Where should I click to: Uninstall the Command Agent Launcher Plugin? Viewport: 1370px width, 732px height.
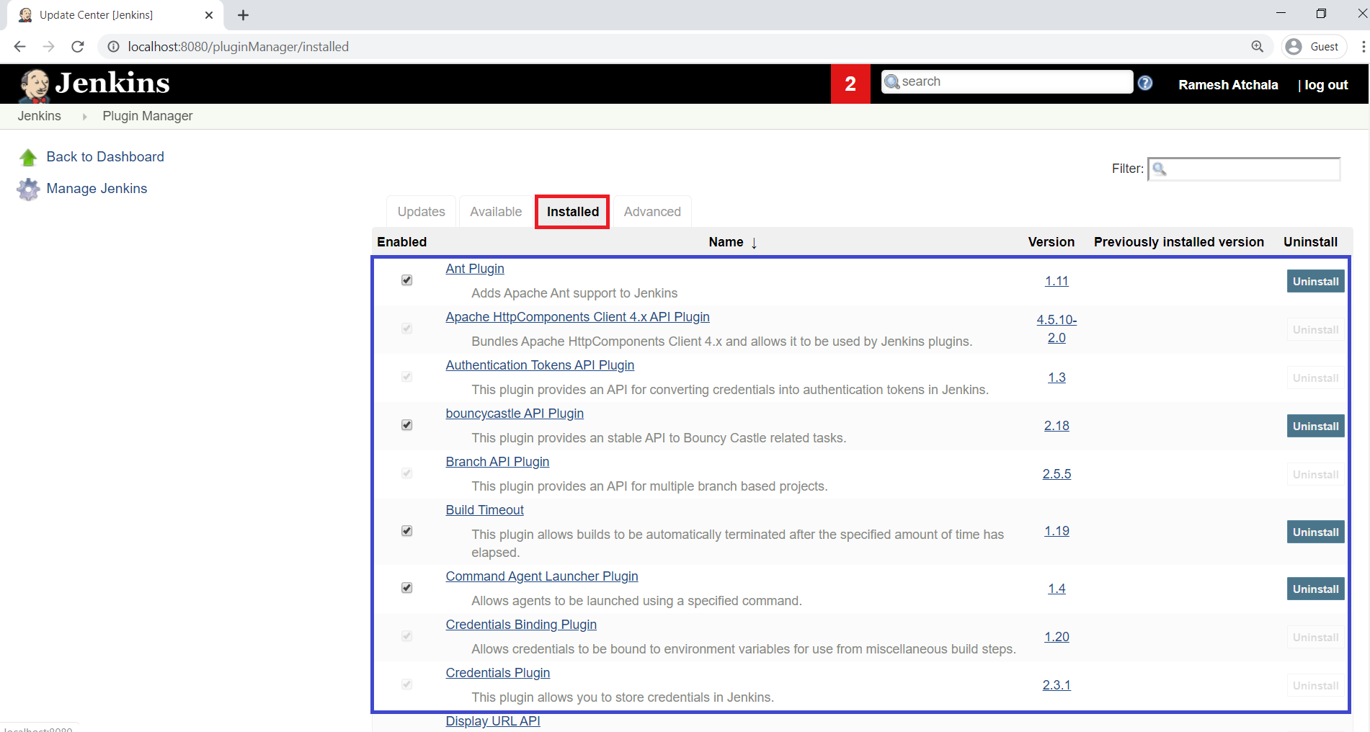pyautogui.click(x=1315, y=589)
